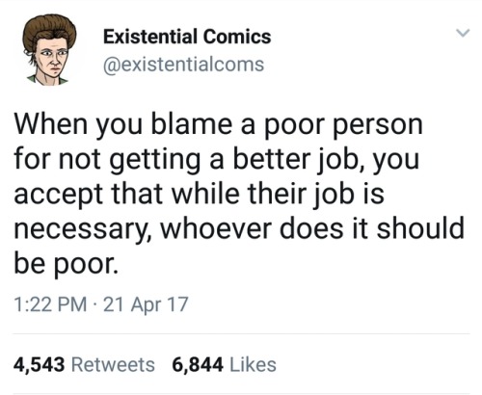Click the avatar's brown hair bun
The height and width of the screenshot is (395, 482).
click(49, 31)
